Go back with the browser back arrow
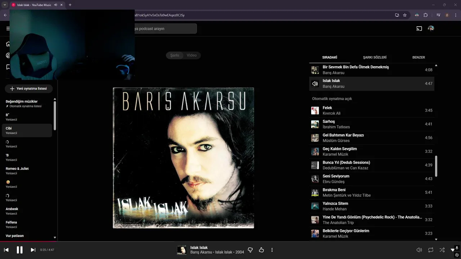 [x=5, y=15]
